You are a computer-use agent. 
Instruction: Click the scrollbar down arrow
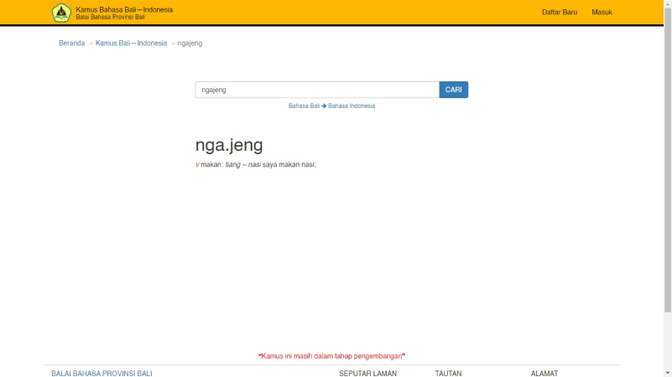pyautogui.click(x=667, y=372)
